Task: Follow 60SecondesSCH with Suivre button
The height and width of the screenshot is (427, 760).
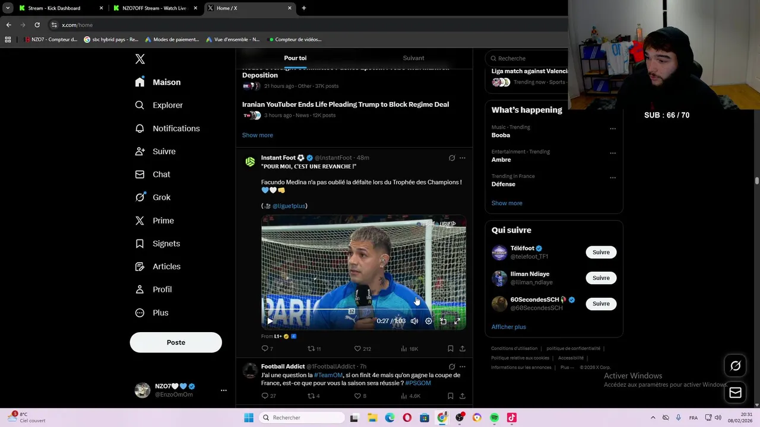Action: (x=601, y=304)
